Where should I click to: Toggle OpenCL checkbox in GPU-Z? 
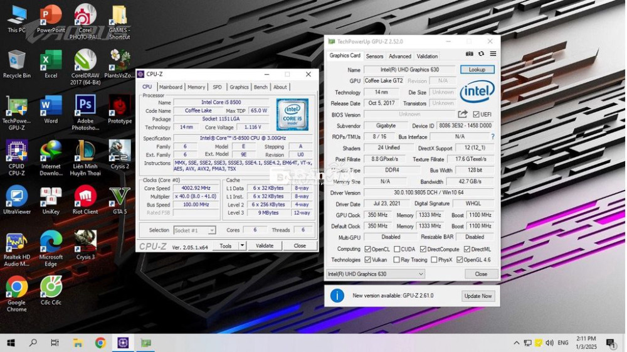(368, 249)
